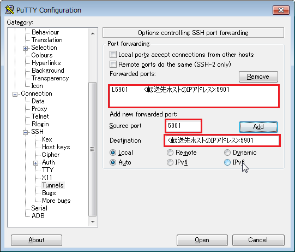Select the Local forwarding radio button
Viewport: 295px width, 252px height.
coord(113,153)
